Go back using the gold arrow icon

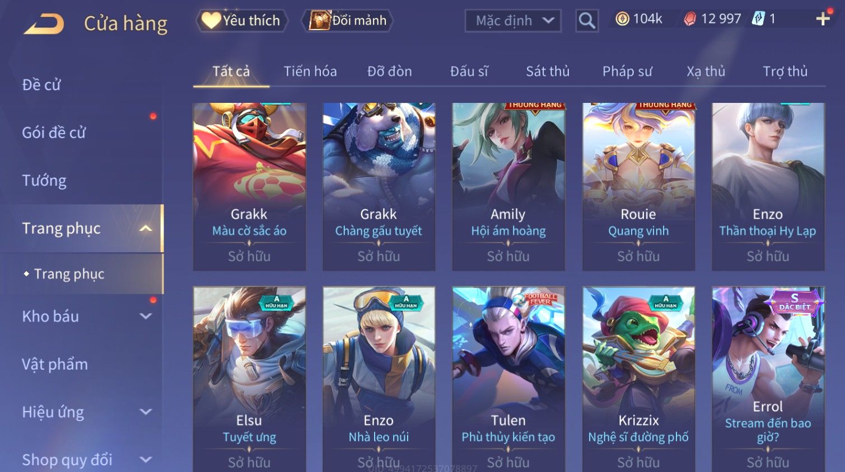(44, 24)
